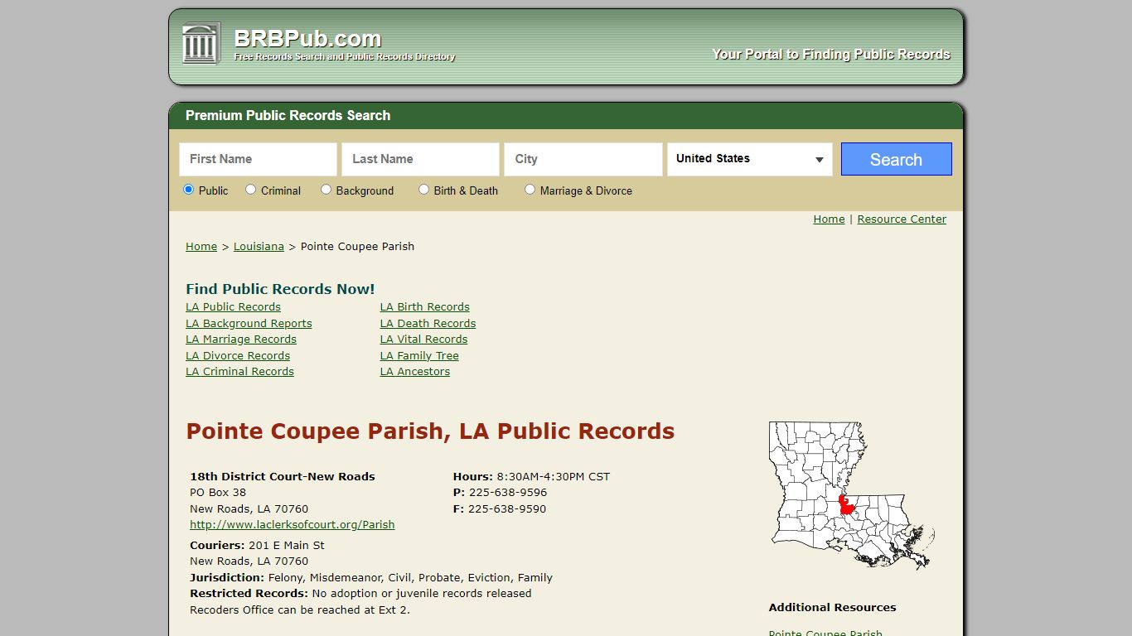
Task: Choose the Background radio option
Action: [x=326, y=190]
